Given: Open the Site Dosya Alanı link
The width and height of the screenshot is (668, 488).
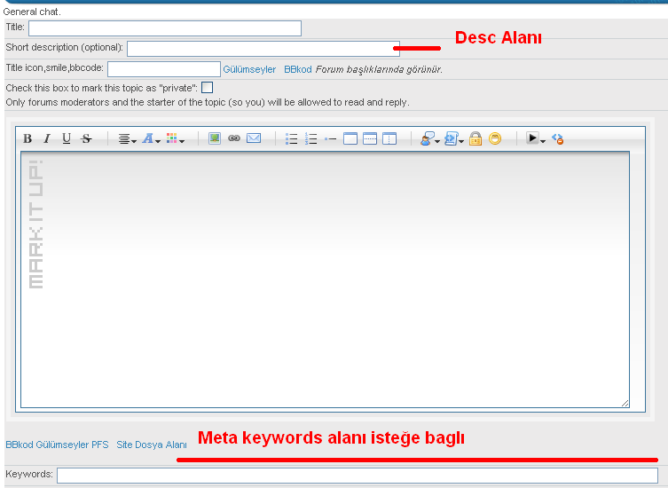Looking at the screenshot, I should [x=152, y=445].
